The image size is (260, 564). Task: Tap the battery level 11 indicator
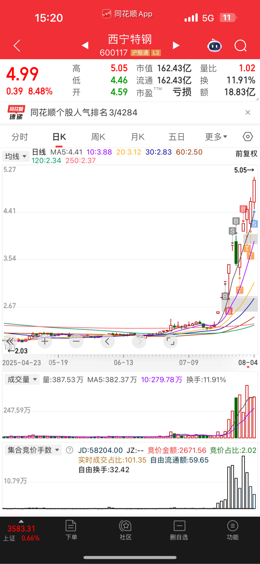coord(228,18)
